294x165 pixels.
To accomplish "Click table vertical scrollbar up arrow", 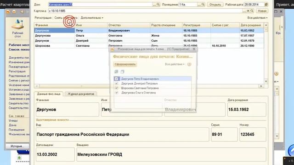I will (x=266, y=25).
